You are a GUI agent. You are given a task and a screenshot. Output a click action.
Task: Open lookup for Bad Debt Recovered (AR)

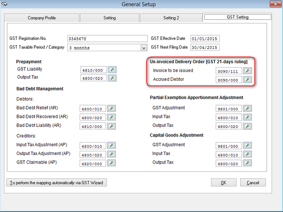click(112, 117)
